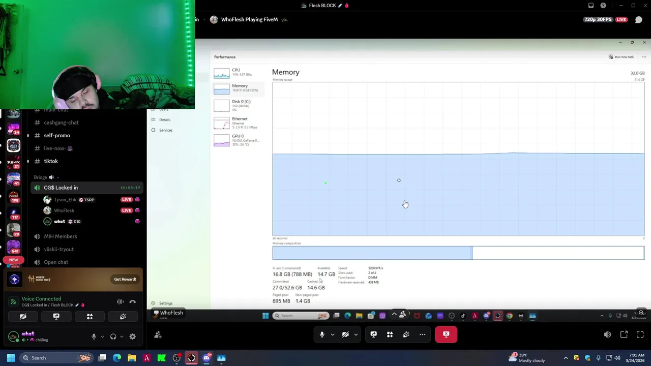Screen dimensions: 651x366
Task: Open mic options chevron in call bar
Action: (333, 334)
